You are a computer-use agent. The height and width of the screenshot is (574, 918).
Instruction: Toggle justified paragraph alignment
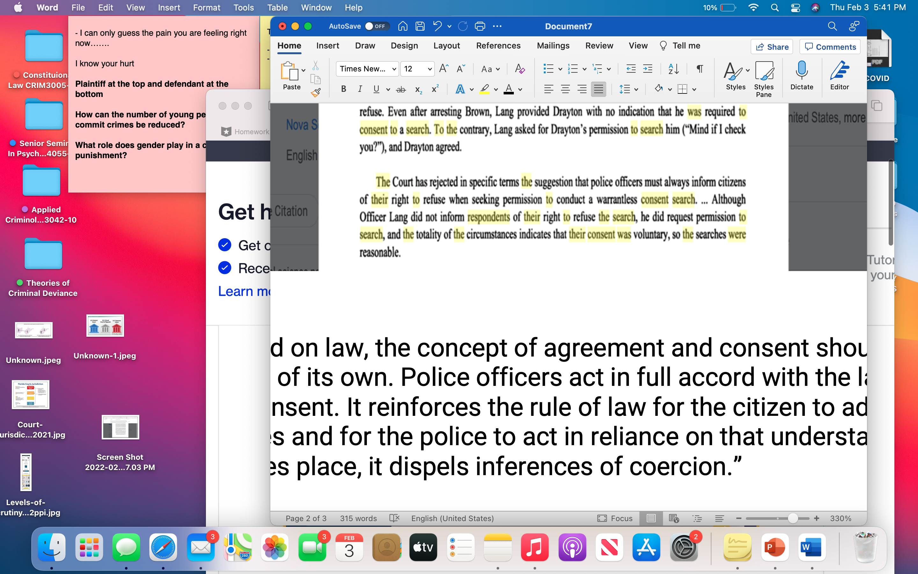click(x=599, y=89)
